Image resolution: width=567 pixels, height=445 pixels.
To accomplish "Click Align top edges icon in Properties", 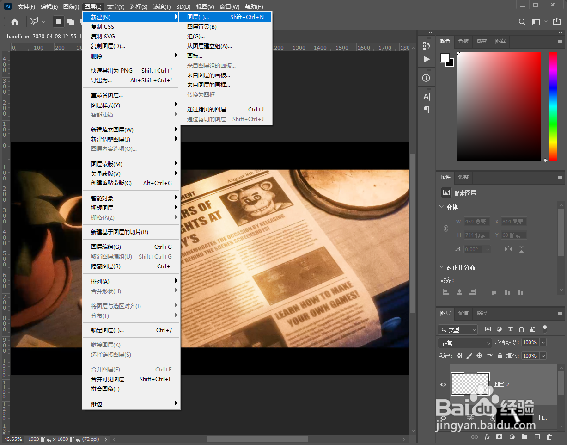I will 494,292.
